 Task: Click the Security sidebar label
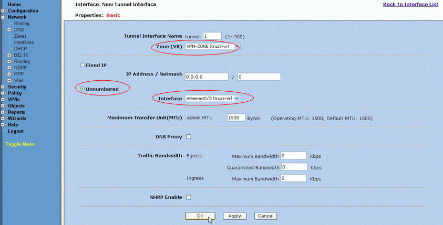[x=17, y=87]
